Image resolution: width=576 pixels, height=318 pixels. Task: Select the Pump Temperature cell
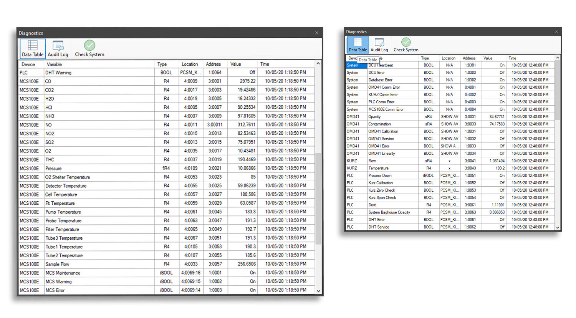(99, 212)
